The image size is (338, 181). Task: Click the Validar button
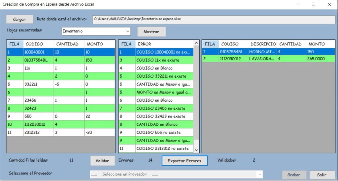pos(102,161)
